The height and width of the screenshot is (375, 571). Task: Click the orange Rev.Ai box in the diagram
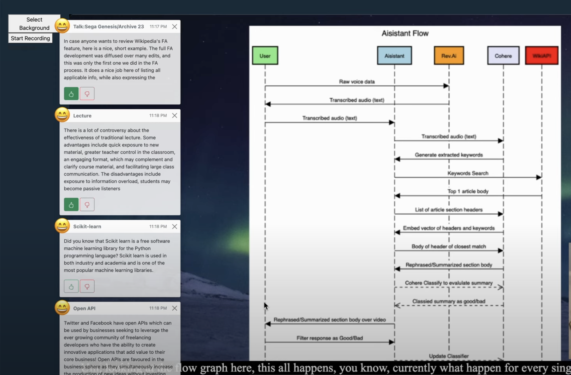(x=449, y=56)
